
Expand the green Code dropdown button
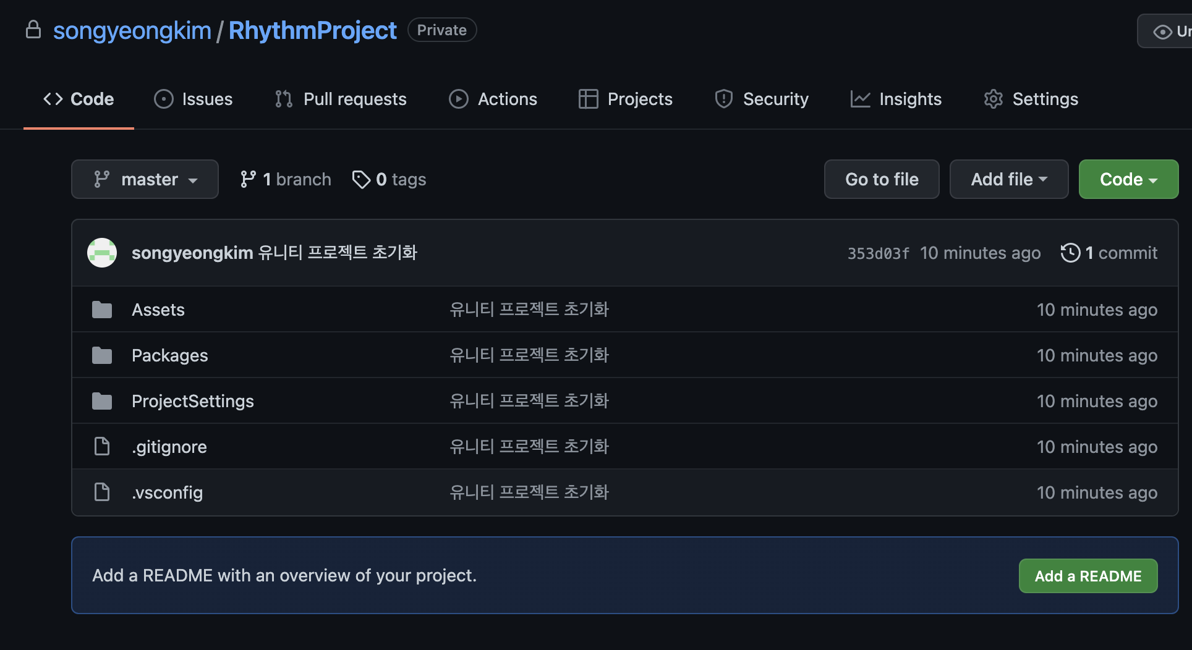tap(1128, 179)
